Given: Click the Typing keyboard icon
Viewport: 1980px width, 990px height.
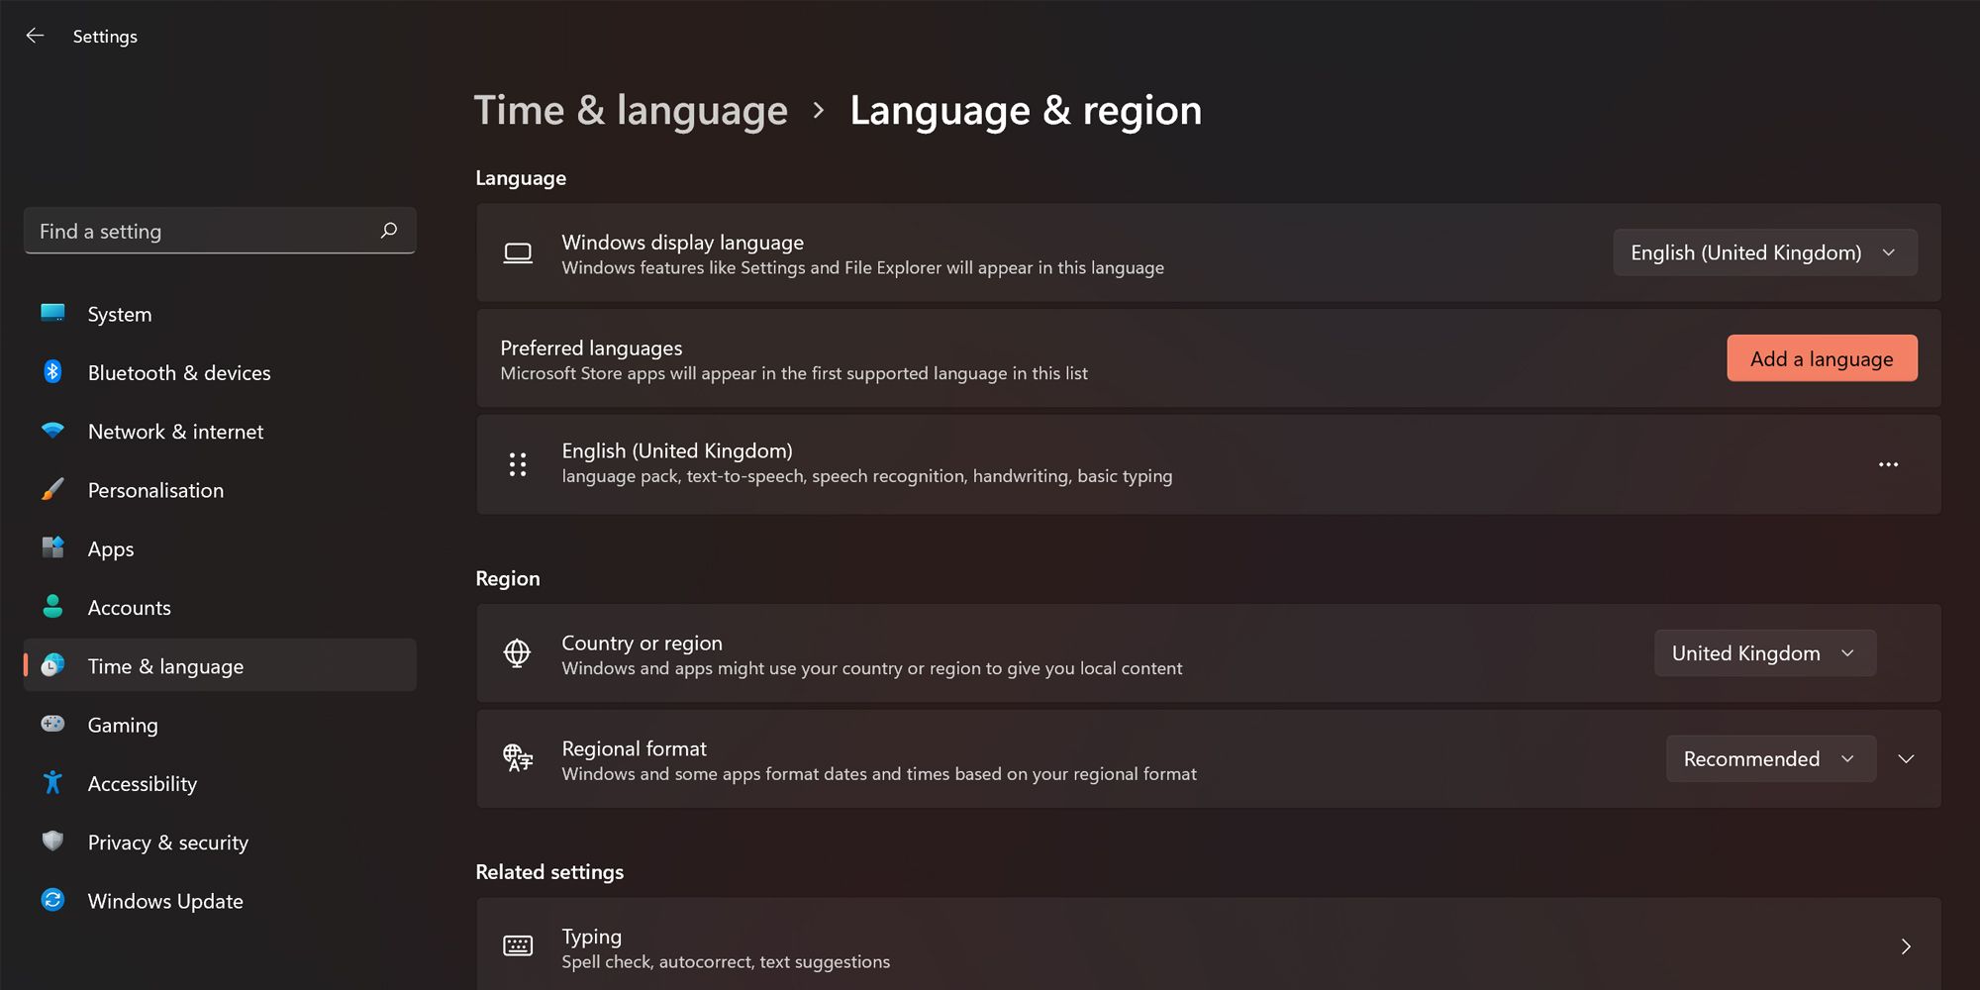Looking at the screenshot, I should (x=518, y=945).
